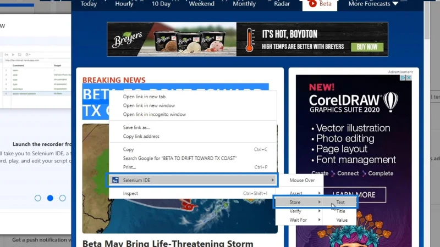Select the first carousel dot indicator

tap(37, 198)
